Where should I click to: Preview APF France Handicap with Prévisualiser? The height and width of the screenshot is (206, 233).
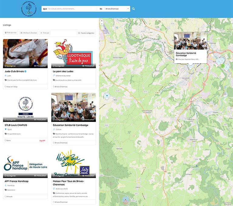click(40, 176)
